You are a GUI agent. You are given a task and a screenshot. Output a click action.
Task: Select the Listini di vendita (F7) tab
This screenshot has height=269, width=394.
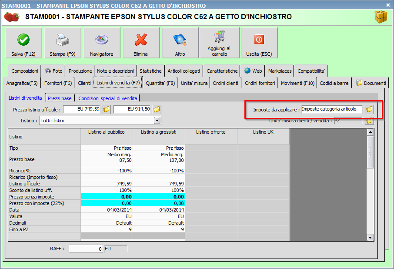tap(118, 82)
